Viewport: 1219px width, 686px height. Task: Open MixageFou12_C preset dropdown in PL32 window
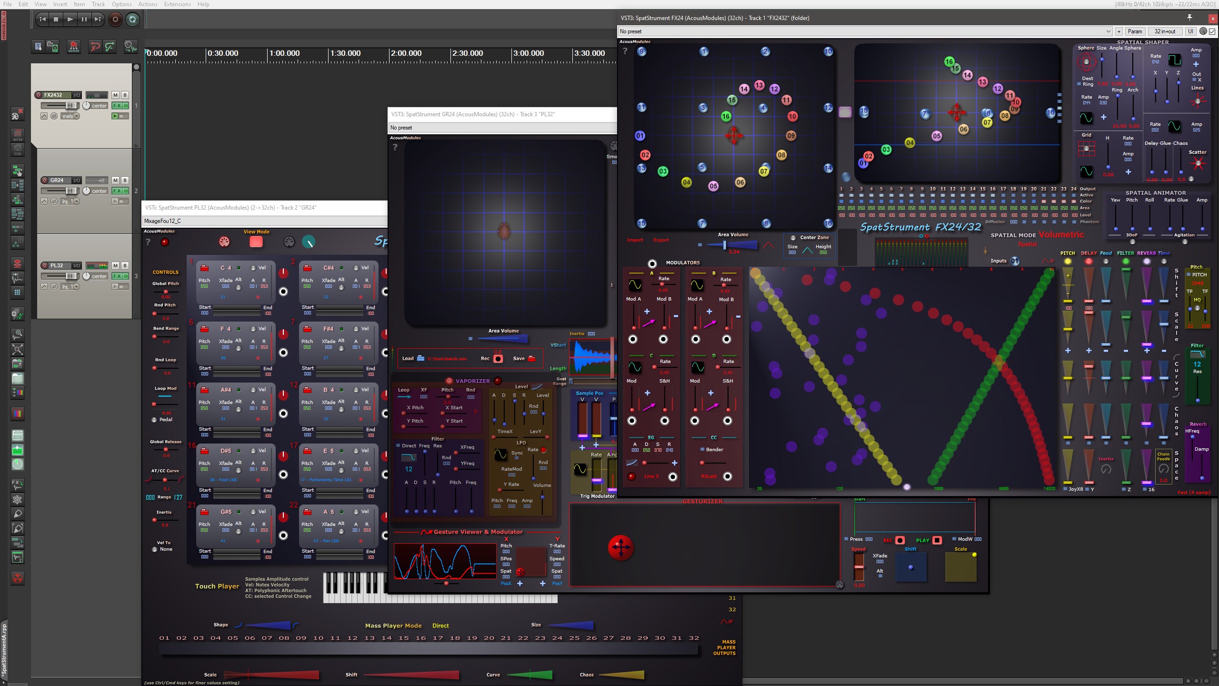tap(265, 221)
